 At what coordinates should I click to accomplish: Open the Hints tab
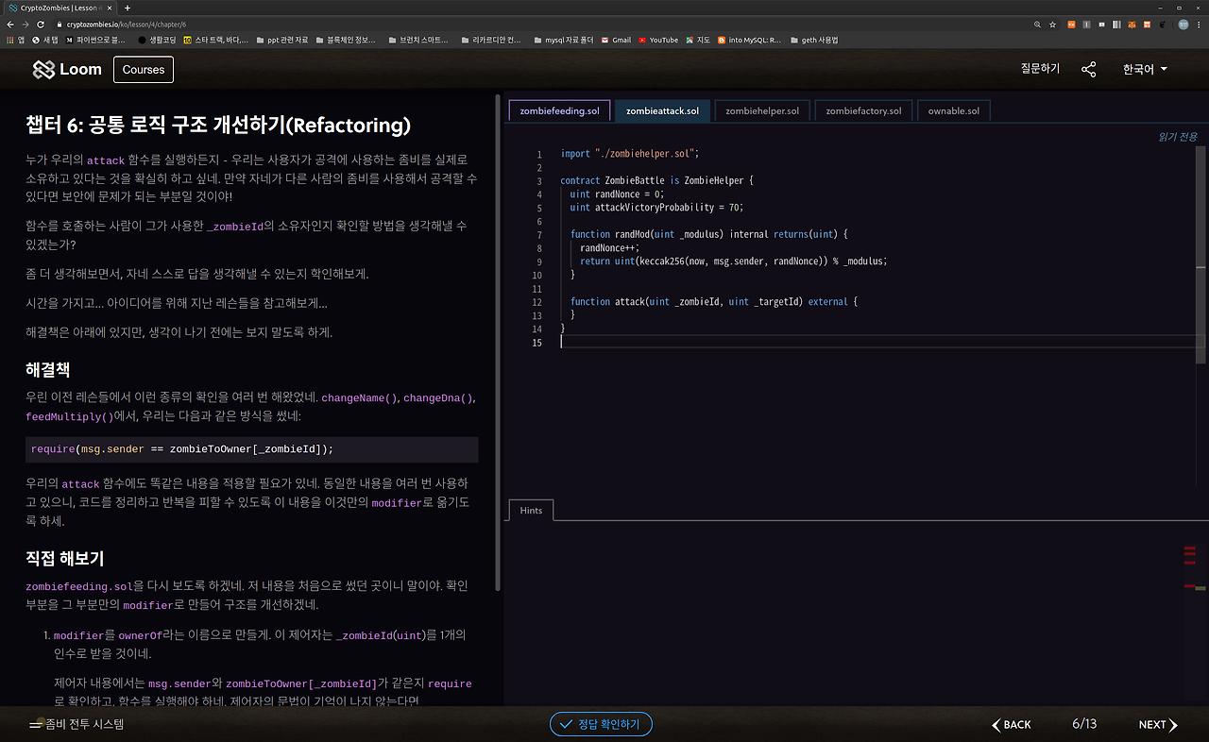pyautogui.click(x=531, y=511)
